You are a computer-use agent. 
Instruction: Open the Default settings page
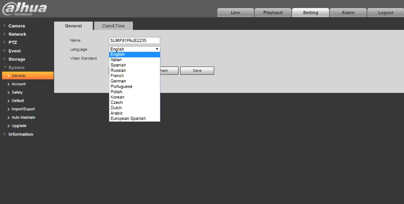(17, 101)
